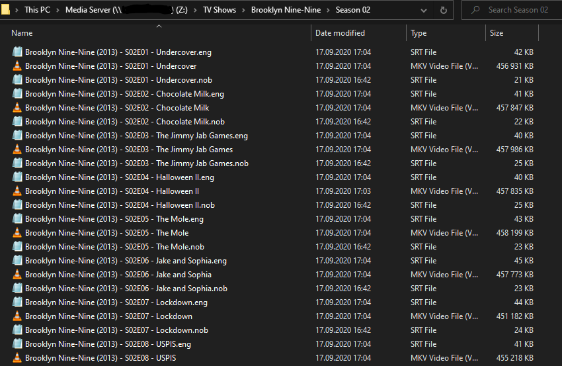Expand the chevron after This PC

[58, 10]
